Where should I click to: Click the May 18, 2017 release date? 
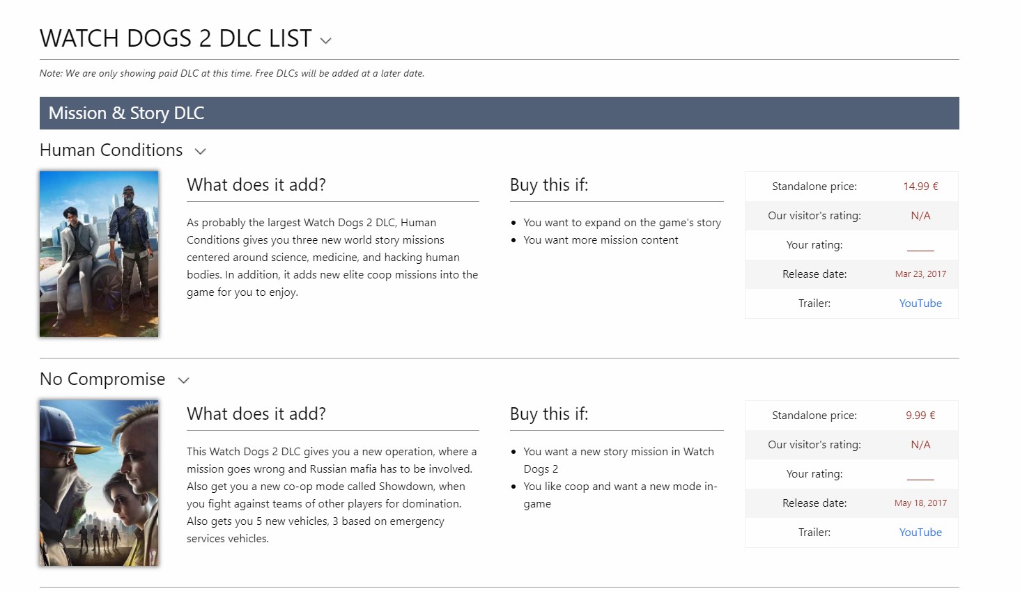(920, 503)
